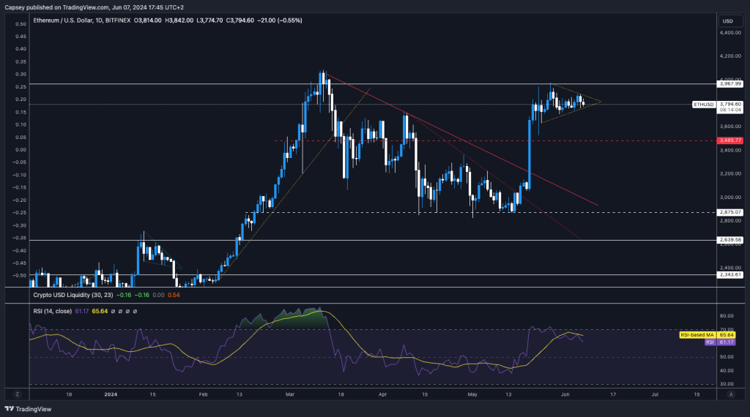Click the 4,200.00 price axis tick

click(x=730, y=56)
